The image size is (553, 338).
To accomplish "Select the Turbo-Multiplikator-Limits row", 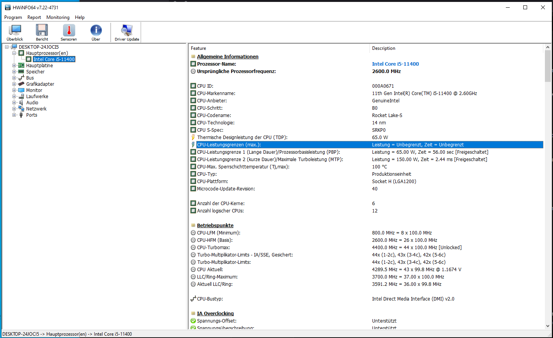I will coord(366,262).
